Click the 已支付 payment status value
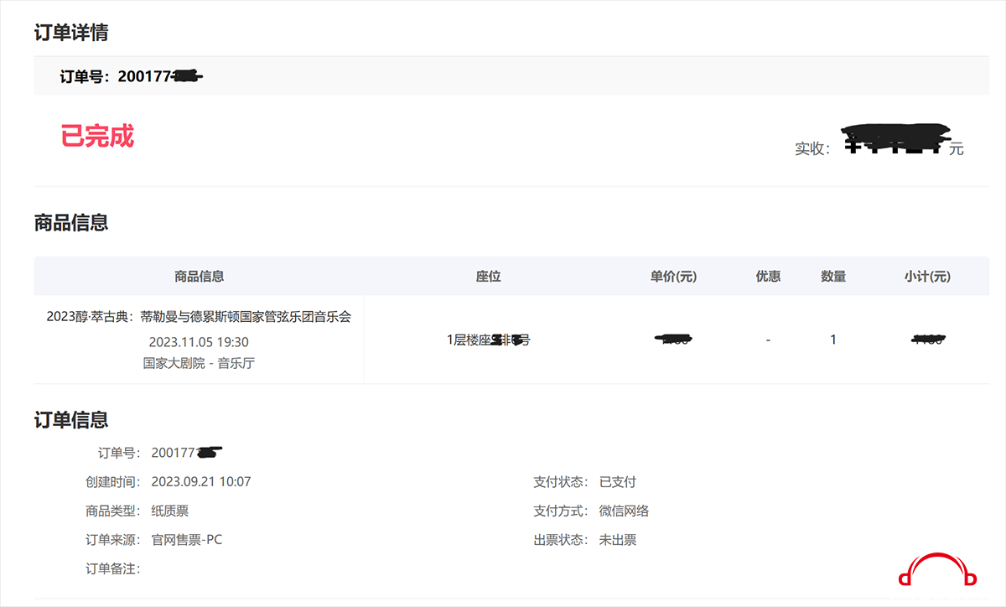The image size is (1006, 607). pyautogui.click(x=618, y=482)
